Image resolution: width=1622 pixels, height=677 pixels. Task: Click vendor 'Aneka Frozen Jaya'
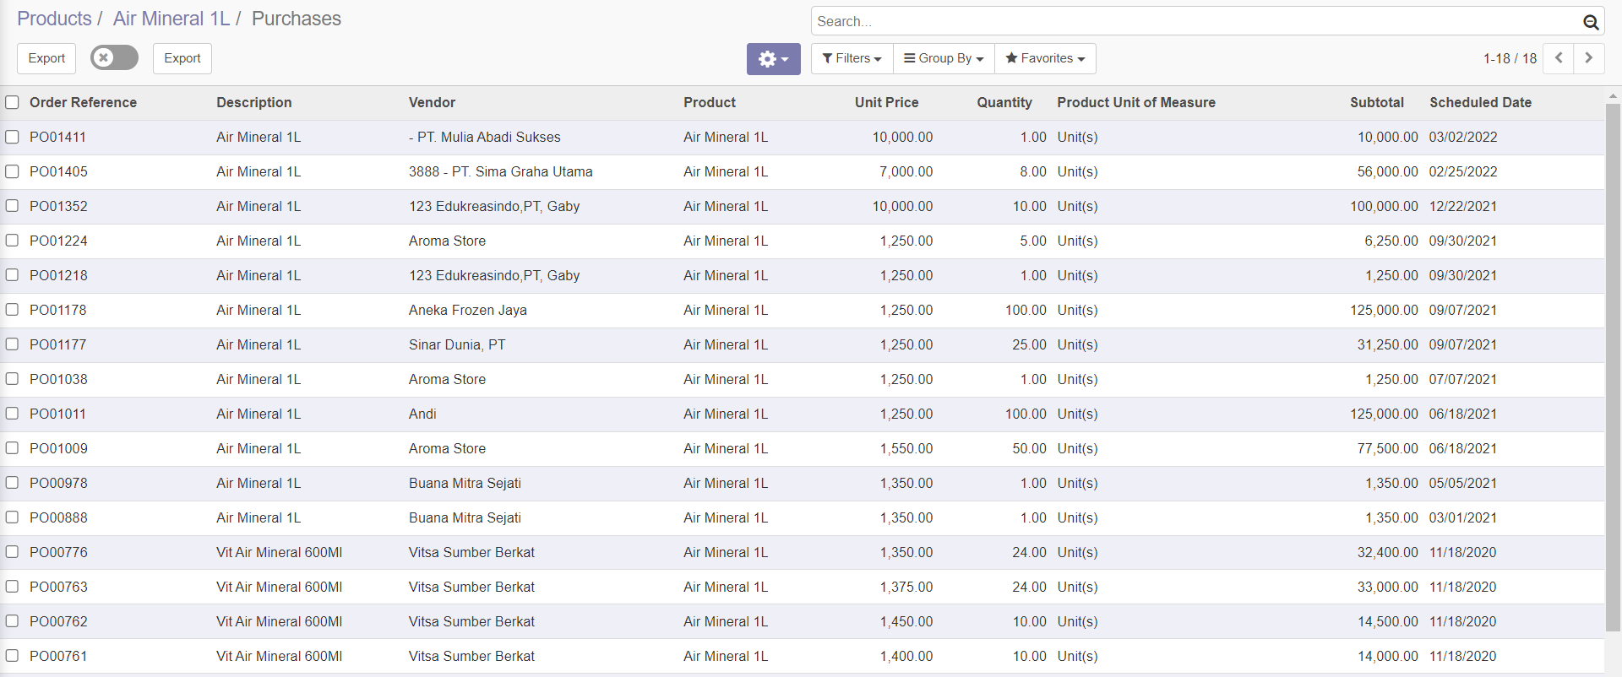pos(467,310)
